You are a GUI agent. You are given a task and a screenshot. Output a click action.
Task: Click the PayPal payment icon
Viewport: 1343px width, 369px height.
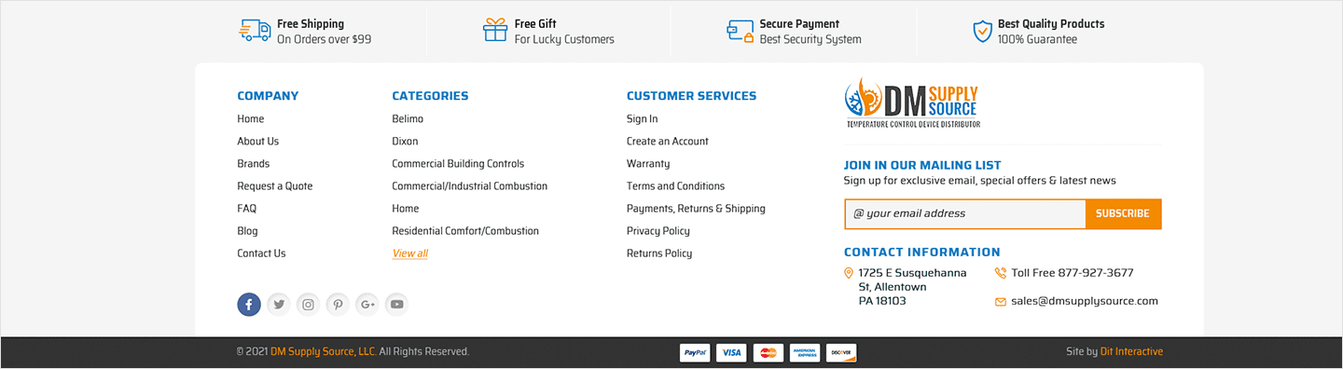[695, 352]
